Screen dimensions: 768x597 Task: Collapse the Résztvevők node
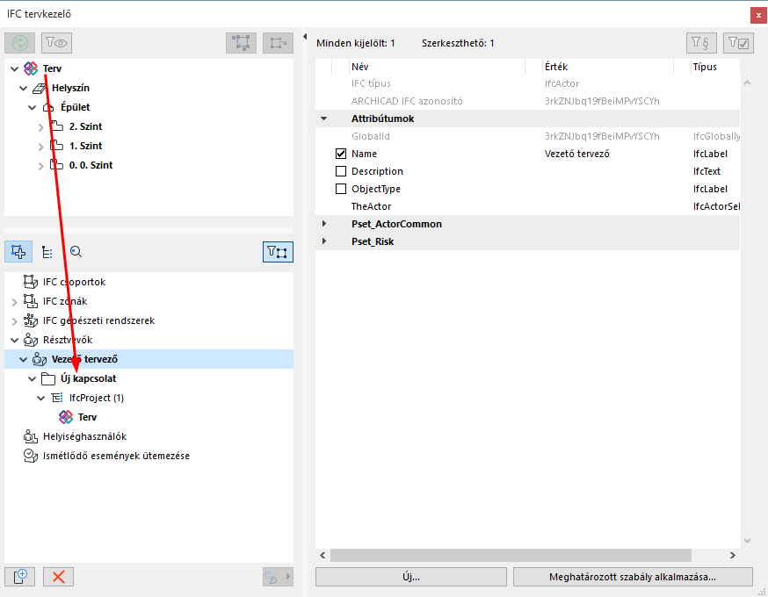click(15, 340)
